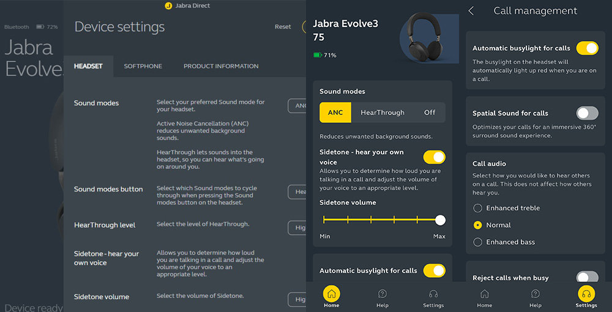Toggle Sidetone - hear your own voice
This screenshot has width=612, height=312.
(x=435, y=157)
